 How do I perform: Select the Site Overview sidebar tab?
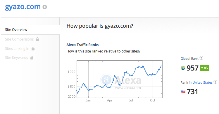pos(30,30)
